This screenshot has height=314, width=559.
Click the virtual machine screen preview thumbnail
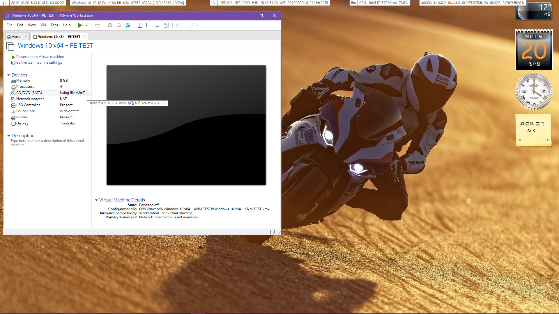186,125
